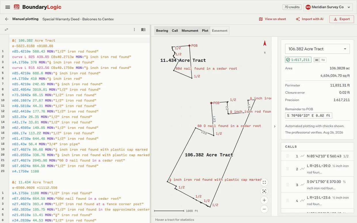Select call row L R=25 L=39.0
Screen dimensions: 357x223
pos(317,169)
